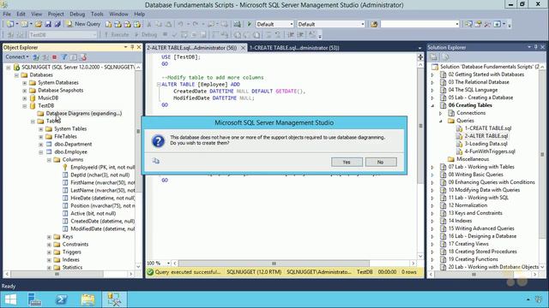This screenshot has width=549, height=308.
Task: Open Server Manager from taskbar
Action: [34, 299]
